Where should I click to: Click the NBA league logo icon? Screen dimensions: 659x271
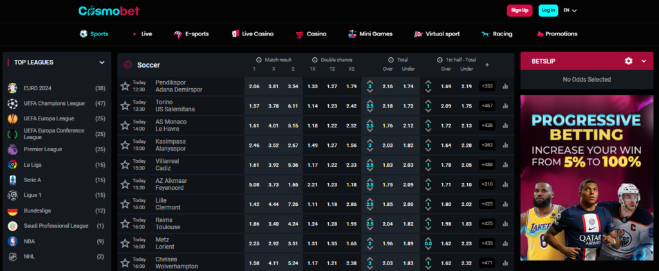[12, 241]
